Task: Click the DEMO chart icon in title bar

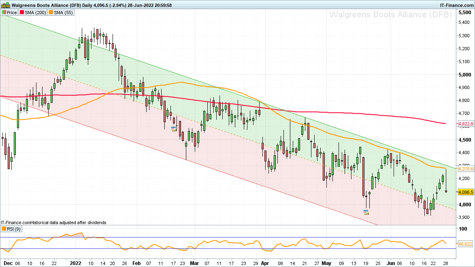Action: [x=5, y=5]
